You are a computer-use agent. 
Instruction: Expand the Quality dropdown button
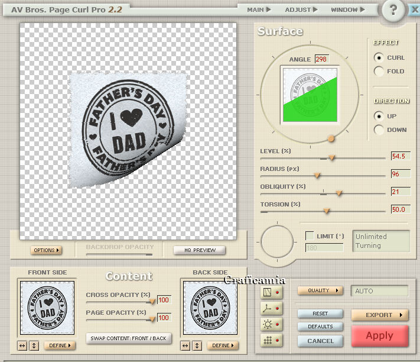320,290
